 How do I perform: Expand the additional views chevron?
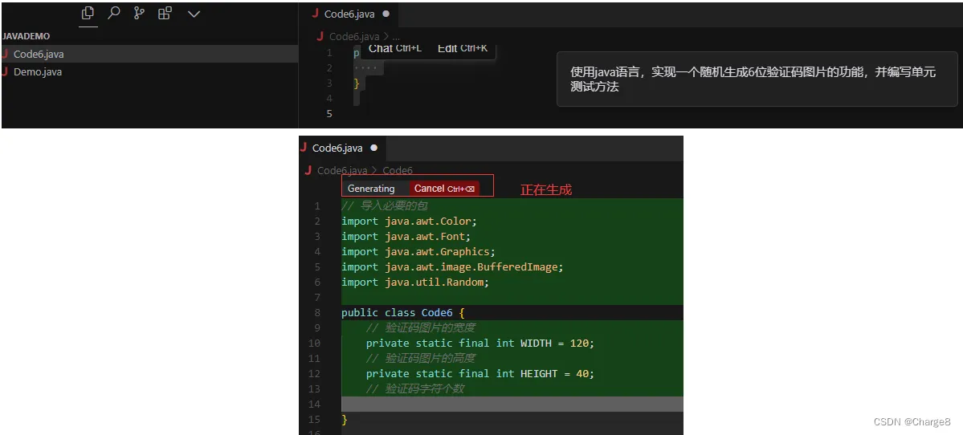pos(194,14)
